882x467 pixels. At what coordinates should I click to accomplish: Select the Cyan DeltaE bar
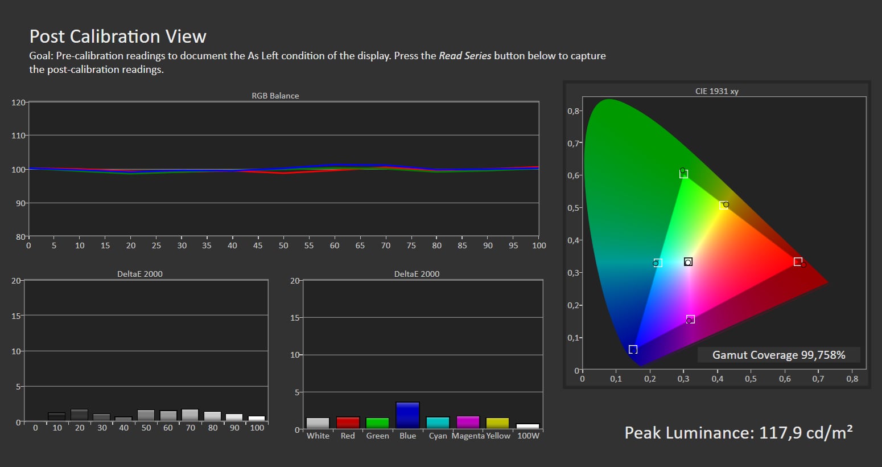point(438,423)
